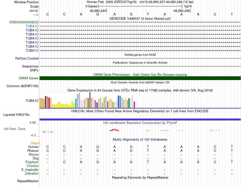Select the Mouse alignment row label
241x187 pixels.
click(x=33, y=155)
